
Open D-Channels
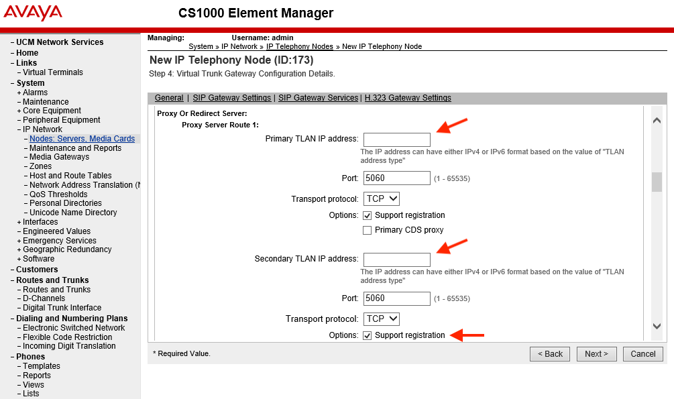44,298
